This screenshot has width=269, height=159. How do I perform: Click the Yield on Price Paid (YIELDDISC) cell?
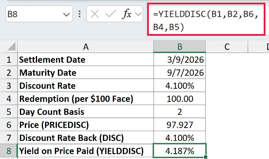click(x=86, y=151)
